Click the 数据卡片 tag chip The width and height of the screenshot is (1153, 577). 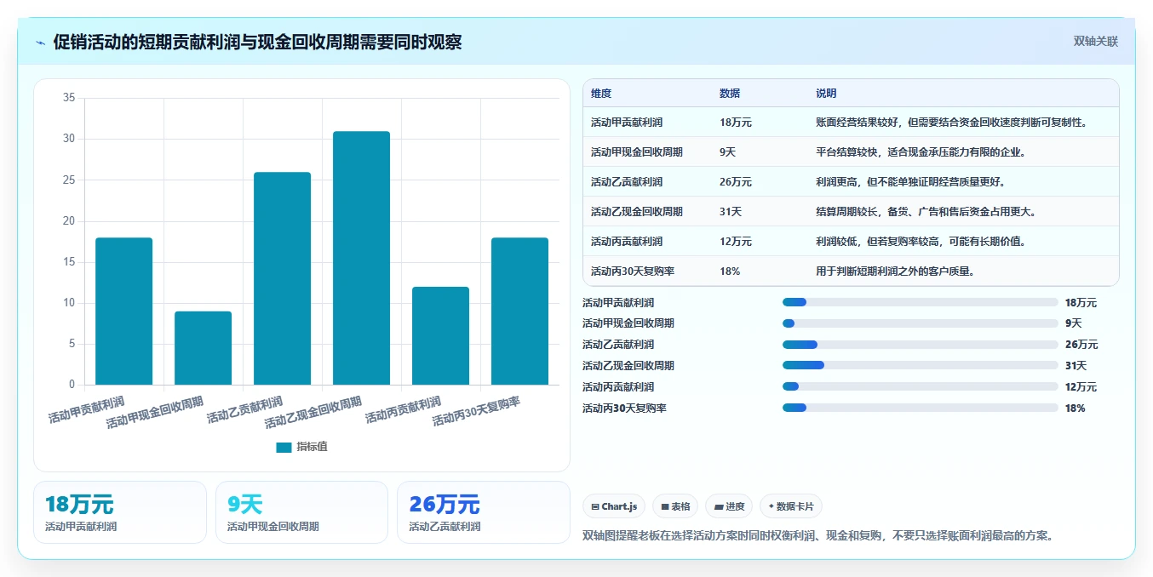[x=791, y=506]
